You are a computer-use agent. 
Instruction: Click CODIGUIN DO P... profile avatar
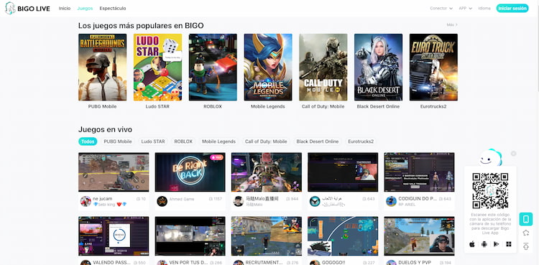point(391,201)
